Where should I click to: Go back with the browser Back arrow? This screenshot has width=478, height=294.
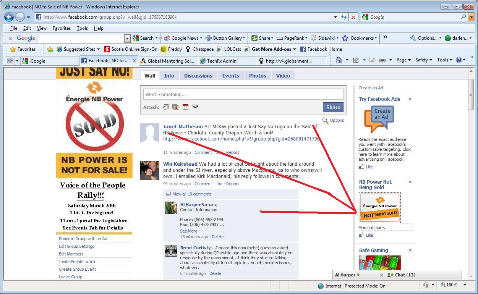tap(9, 17)
